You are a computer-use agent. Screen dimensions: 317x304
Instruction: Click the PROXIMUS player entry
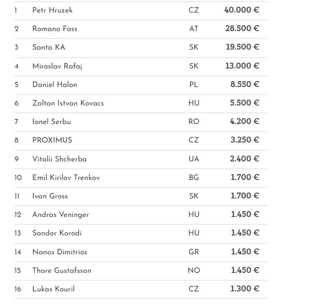52,140
